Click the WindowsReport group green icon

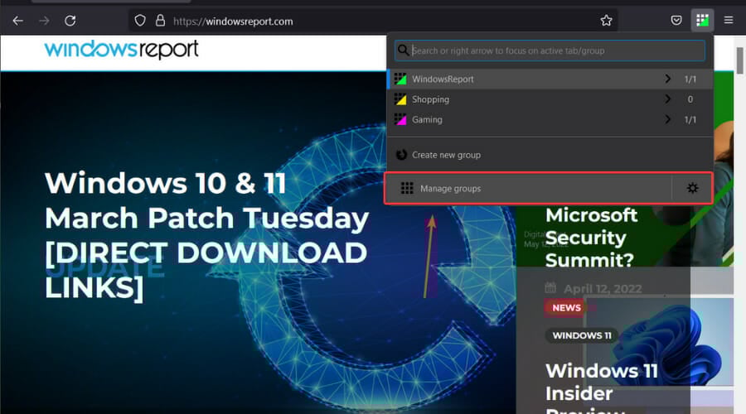click(400, 79)
